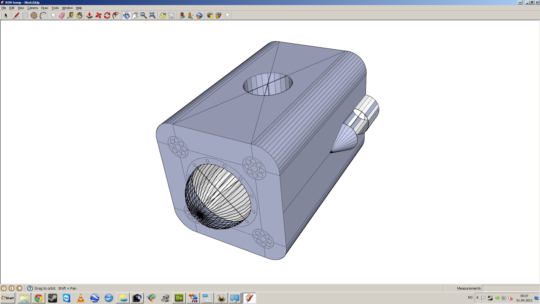Select the pink Eraser tool
Viewport: 540px width, 304px height.
pos(62,15)
